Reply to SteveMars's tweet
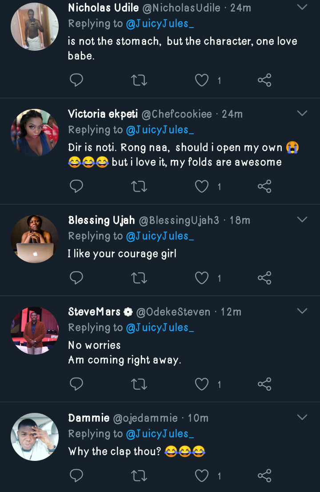Image resolution: width=320 pixels, height=492 pixels. (76, 384)
